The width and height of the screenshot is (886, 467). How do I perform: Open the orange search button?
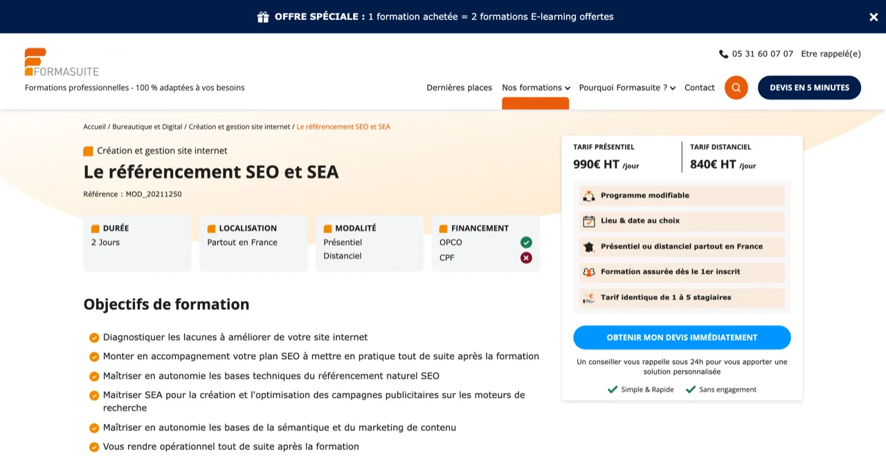(736, 88)
